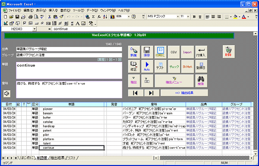Viewport: 259px width, 166px height.
Task: Select the check box control tool
Action: (x=25, y=23)
